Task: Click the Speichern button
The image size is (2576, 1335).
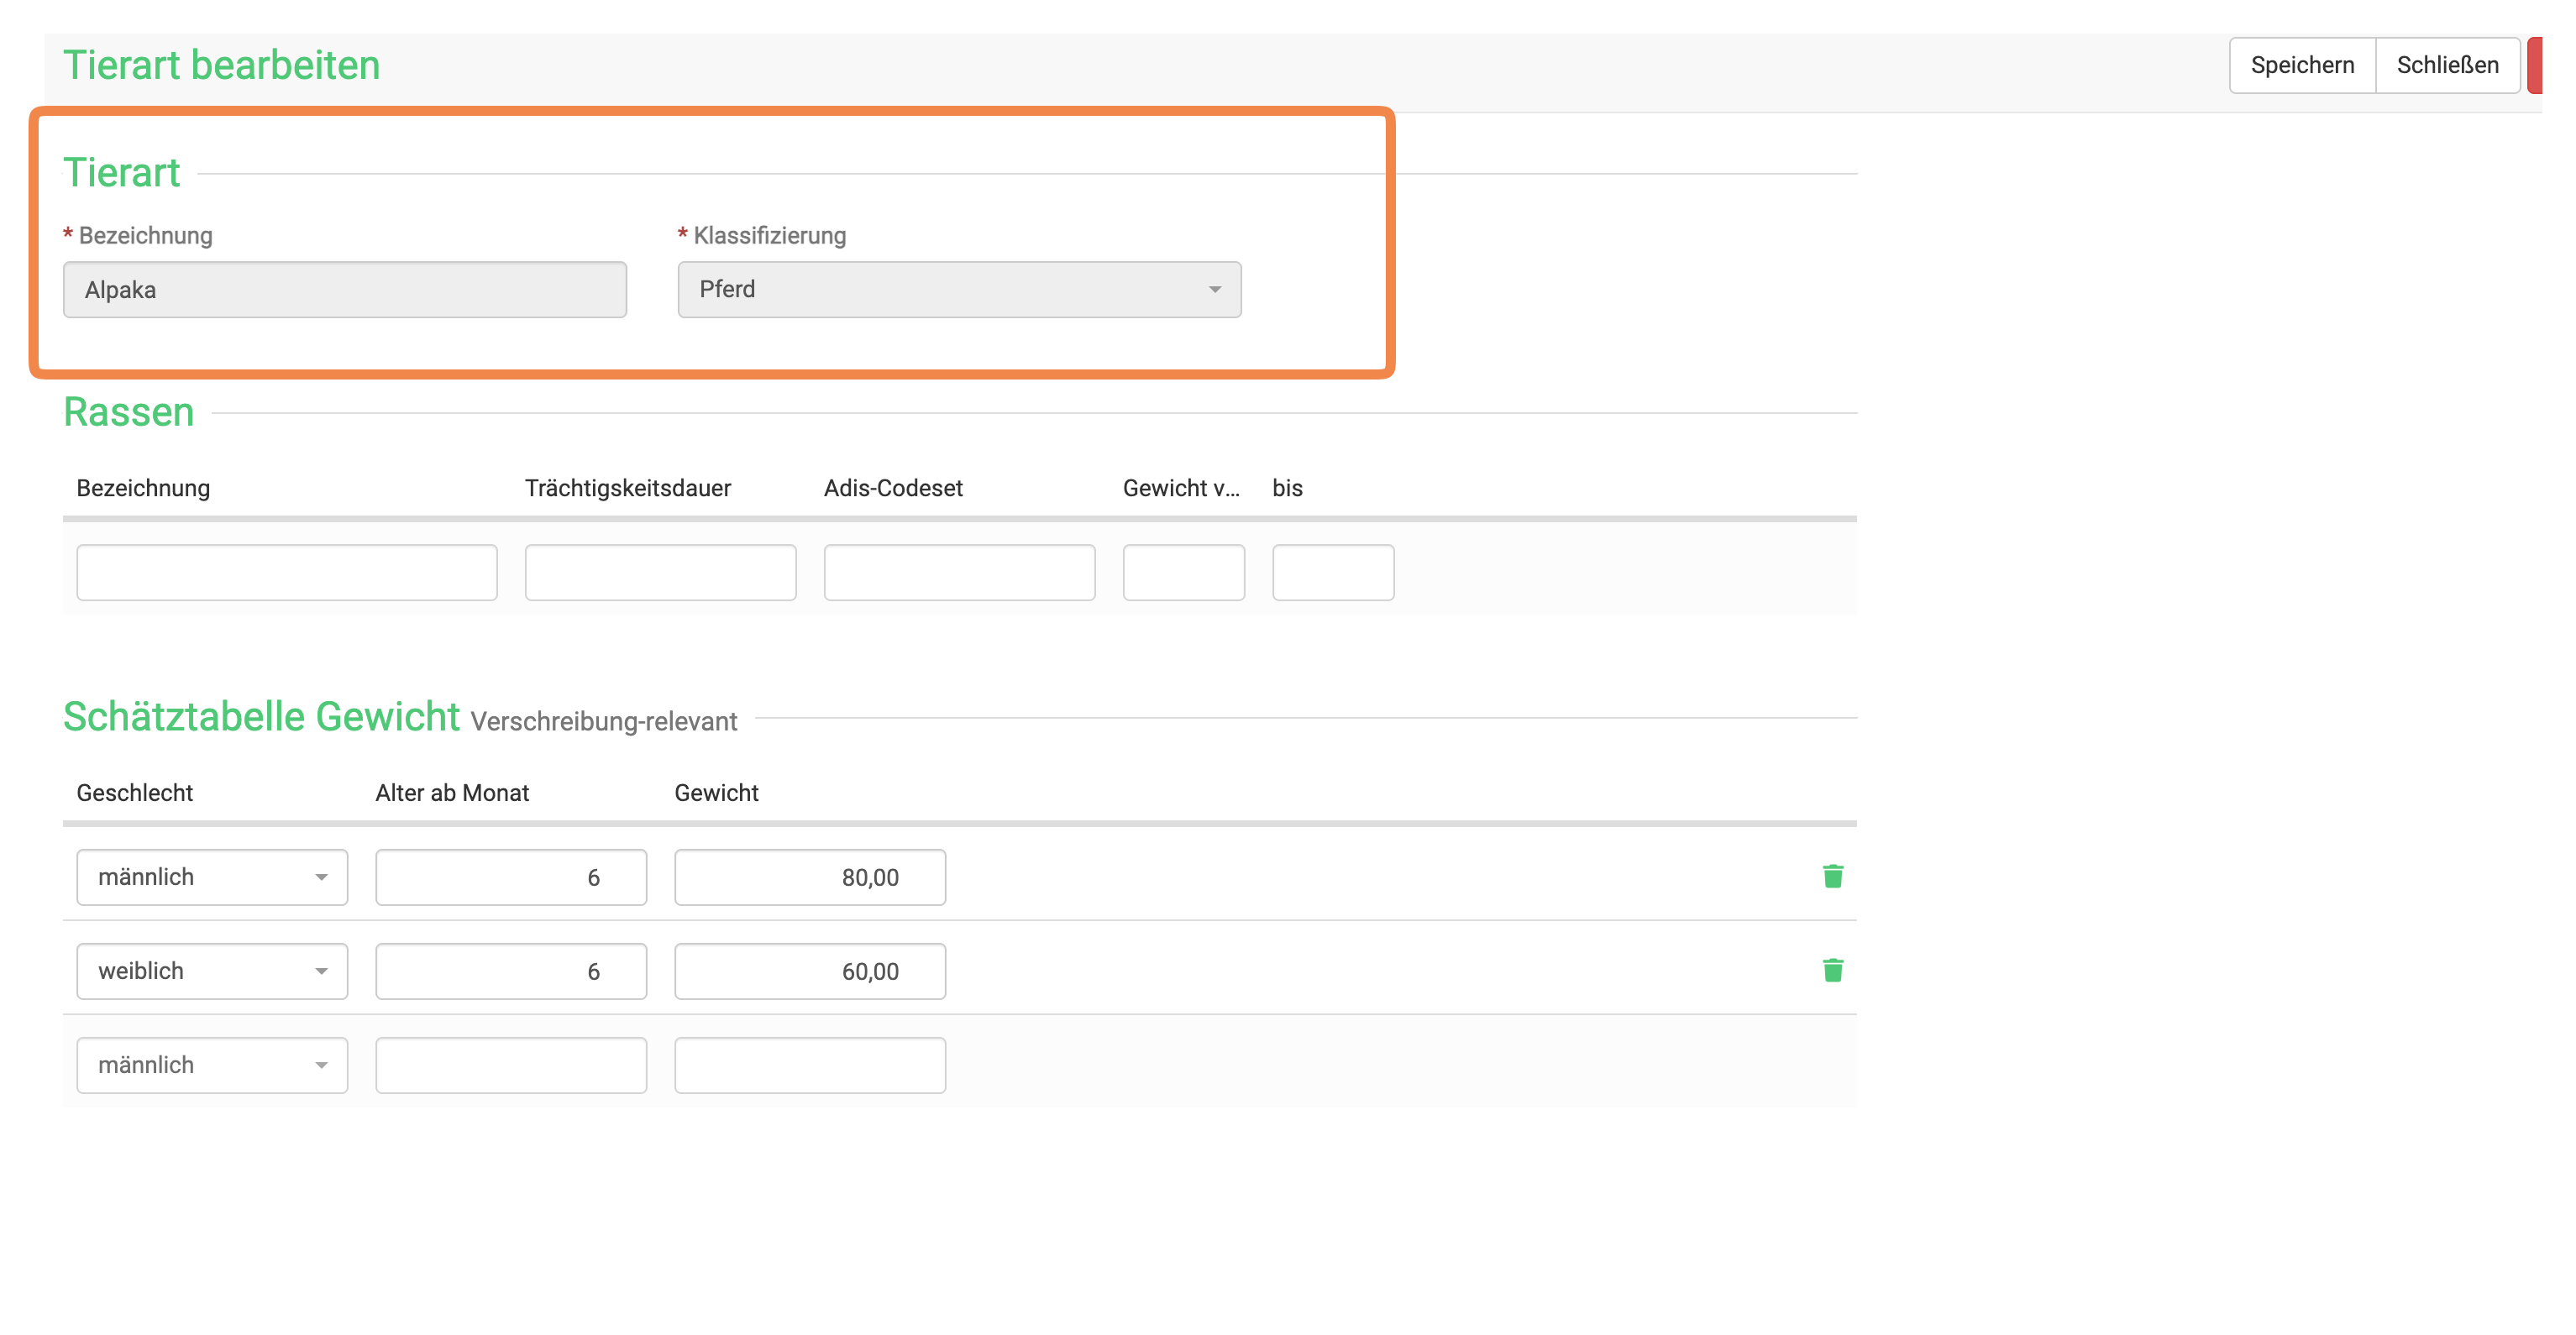Action: (2302, 65)
